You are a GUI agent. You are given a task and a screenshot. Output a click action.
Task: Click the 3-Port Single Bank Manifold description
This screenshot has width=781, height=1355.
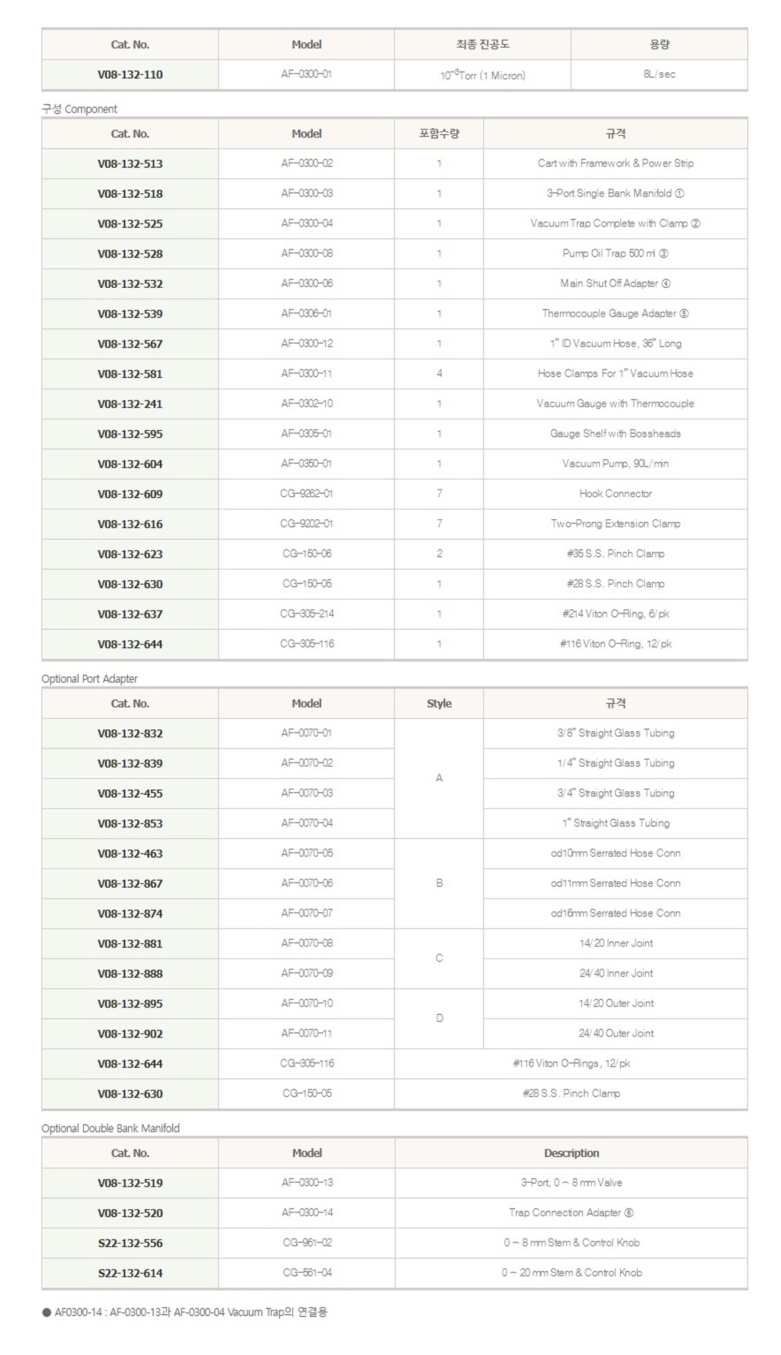click(615, 193)
